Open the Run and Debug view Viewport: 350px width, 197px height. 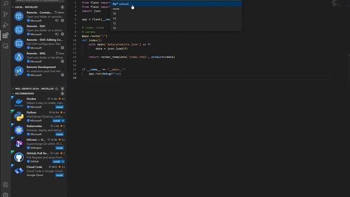5,25
